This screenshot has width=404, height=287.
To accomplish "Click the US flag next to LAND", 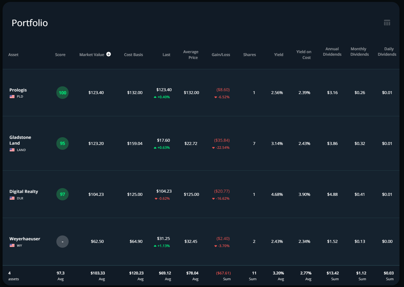I will [x=12, y=150].
